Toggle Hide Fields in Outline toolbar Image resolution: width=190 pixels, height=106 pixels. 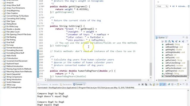(173, 41)
